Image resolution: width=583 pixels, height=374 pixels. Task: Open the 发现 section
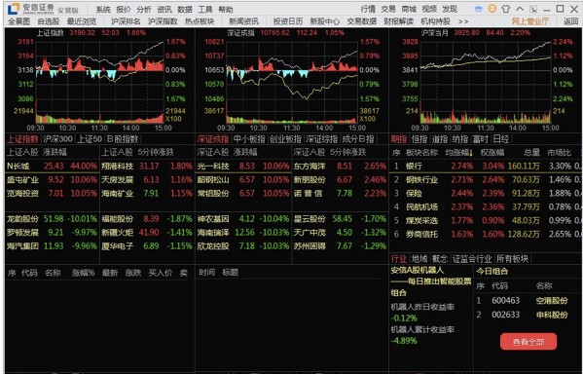pos(450,9)
